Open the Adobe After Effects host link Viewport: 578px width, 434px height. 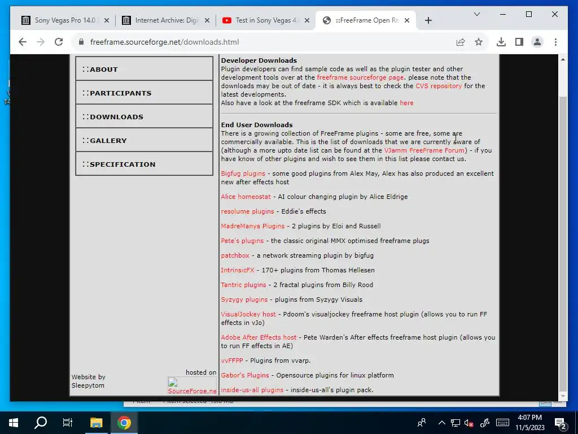pyautogui.click(x=259, y=337)
